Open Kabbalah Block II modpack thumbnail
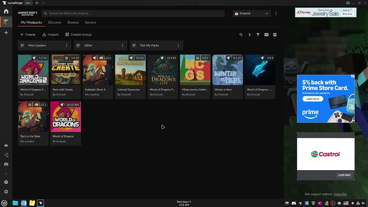 tap(98, 70)
